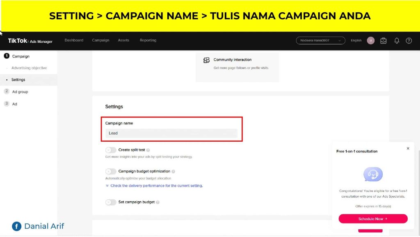The width and height of the screenshot is (420, 237).
Task: Click the TikTok Ads Manager logo
Action: [30, 41]
